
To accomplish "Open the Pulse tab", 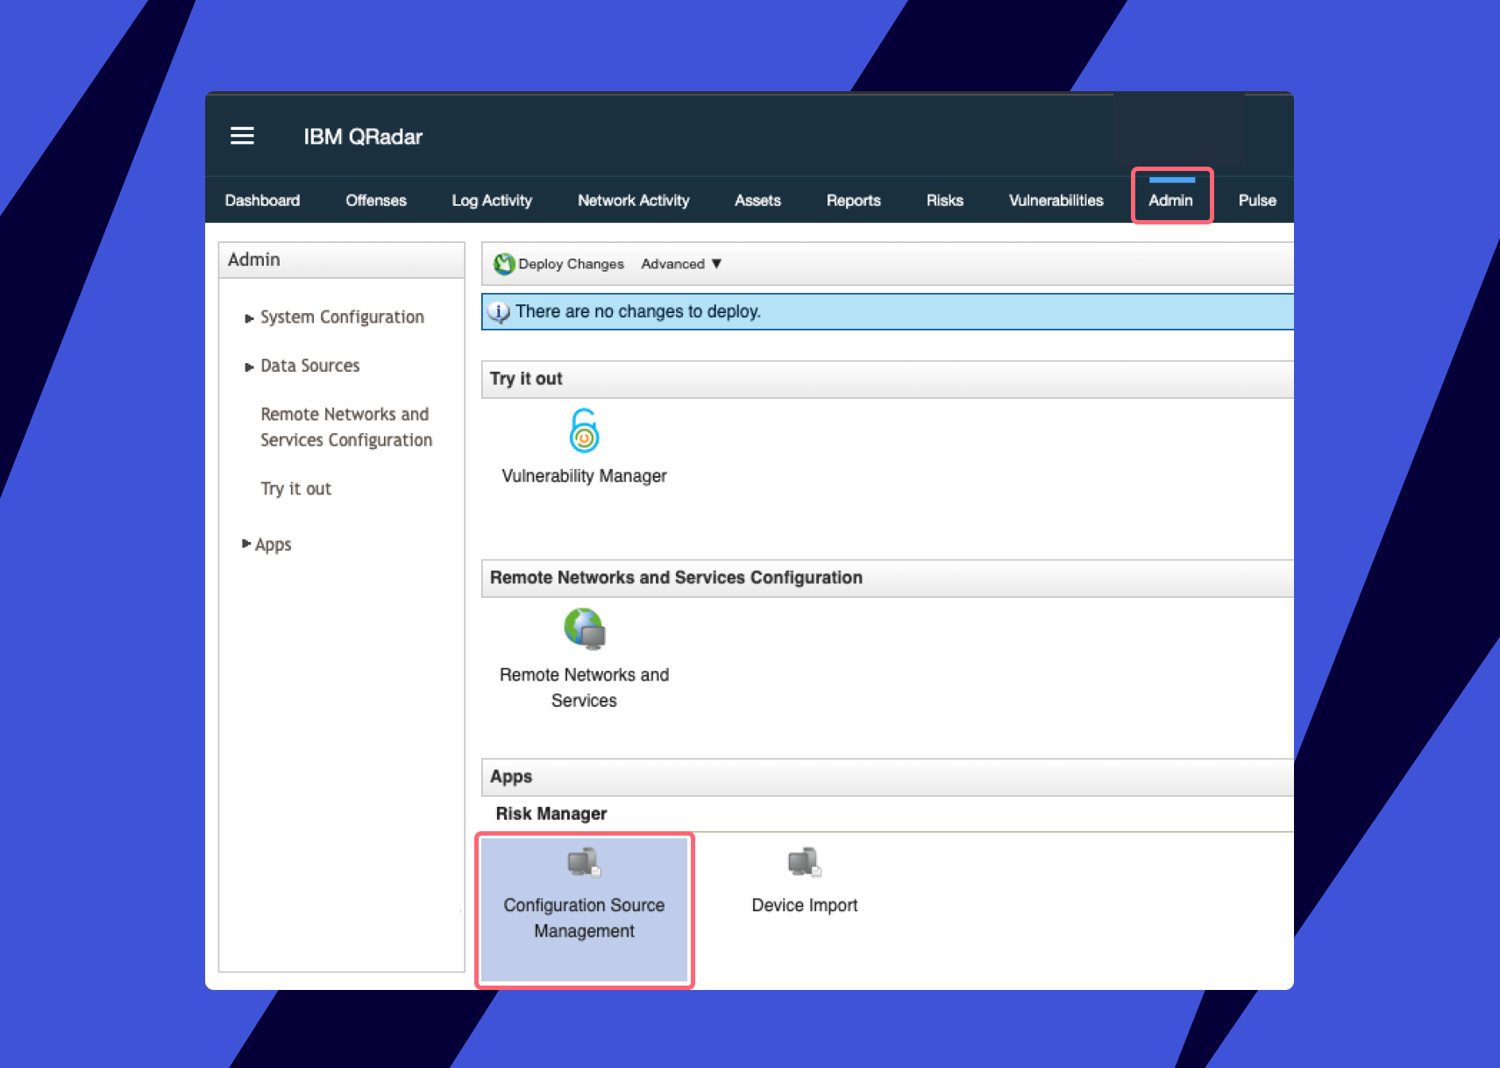I will pyautogui.click(x=1256, y=201).
